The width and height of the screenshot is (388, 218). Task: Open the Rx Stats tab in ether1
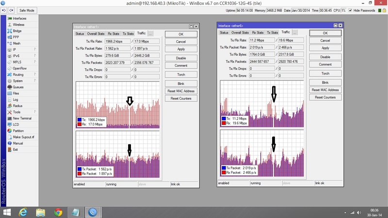pos(113,33)
